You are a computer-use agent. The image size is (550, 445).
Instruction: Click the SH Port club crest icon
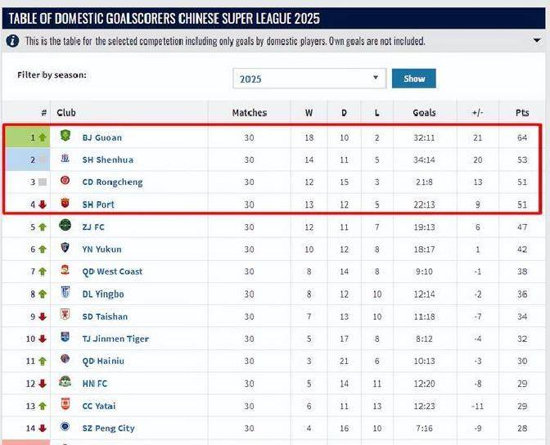tap(65, 204)
